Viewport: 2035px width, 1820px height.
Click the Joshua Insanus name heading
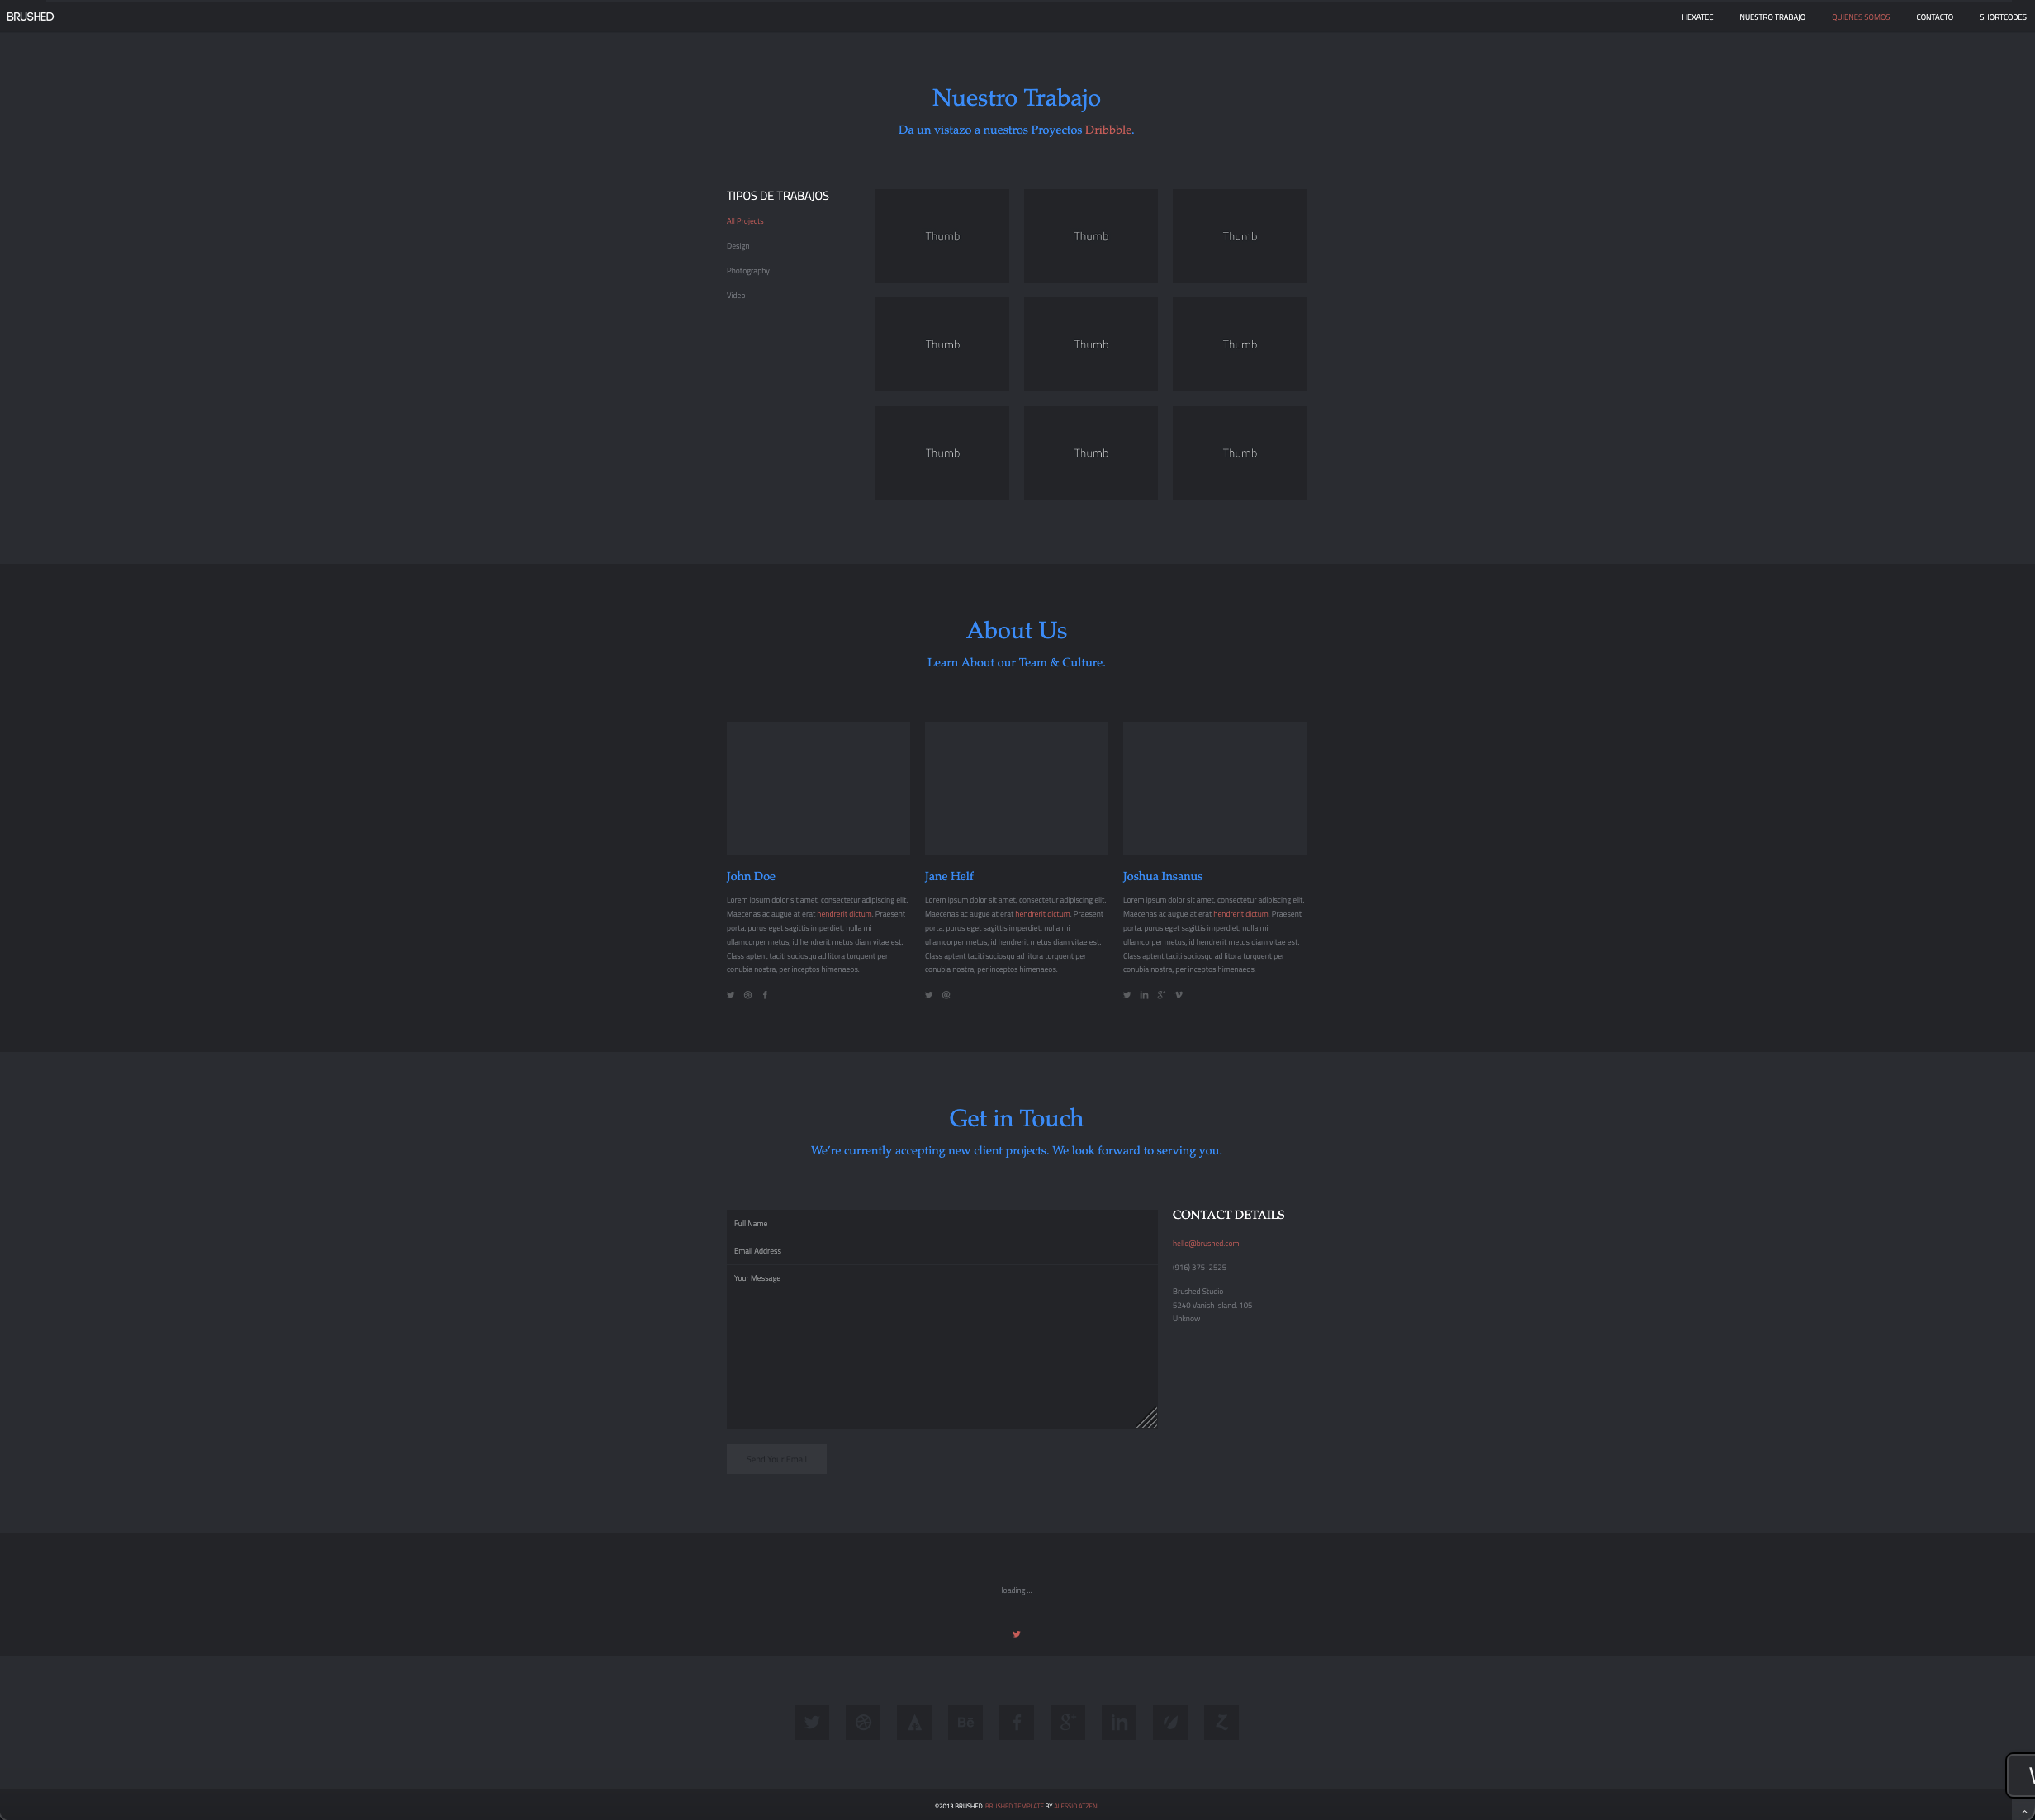coord(1162,877)
